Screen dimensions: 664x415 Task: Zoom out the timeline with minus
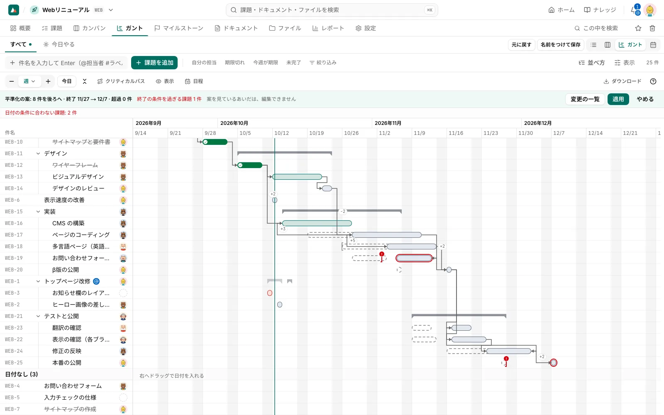12,81
